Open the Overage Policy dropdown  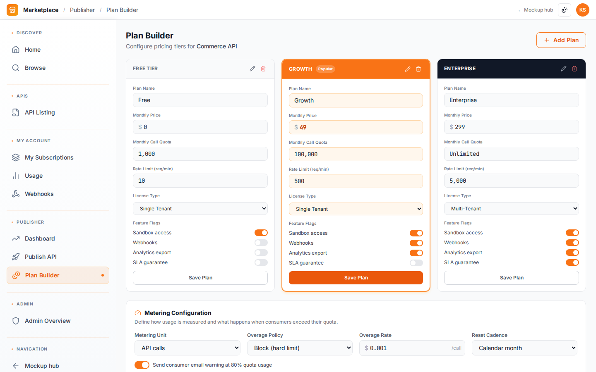point(300,348)
